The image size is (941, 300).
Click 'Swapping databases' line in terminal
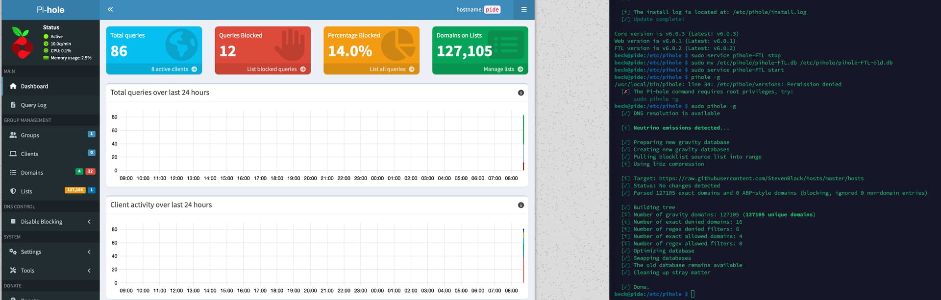pyautogui.click(x=662, y=258)
